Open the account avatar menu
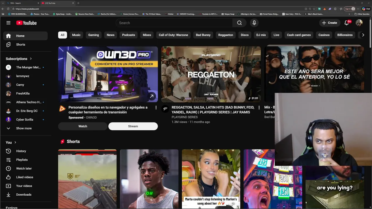 [359, 23]
